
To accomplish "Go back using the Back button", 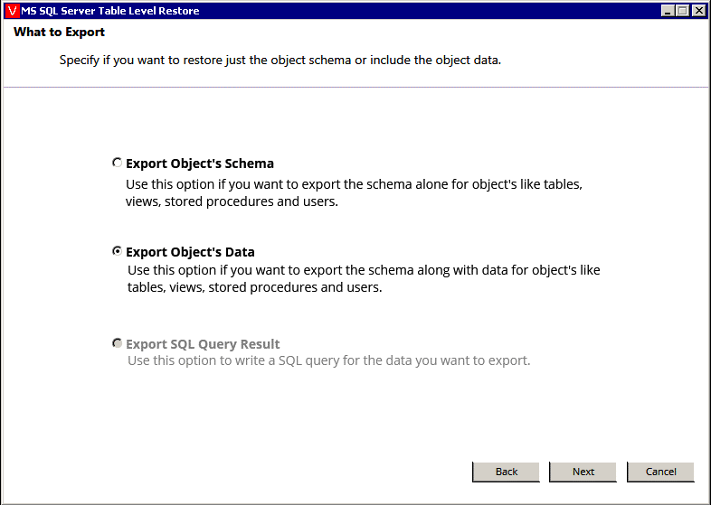I will pos(506,472).
